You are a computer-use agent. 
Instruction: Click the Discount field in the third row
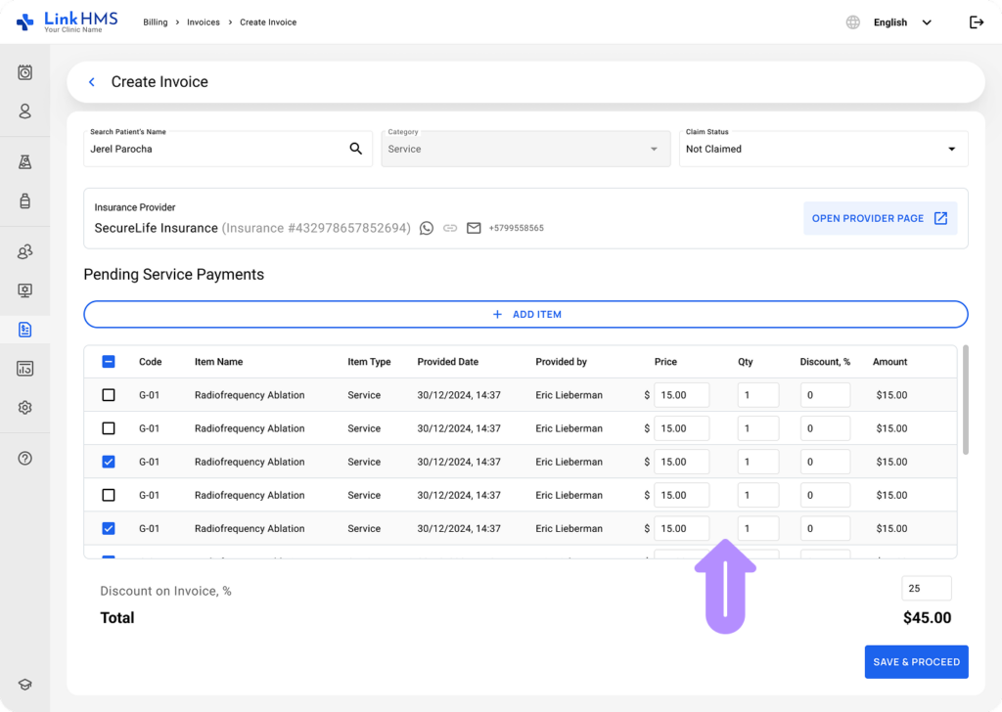pyautogui.click(x=825, y=462)
